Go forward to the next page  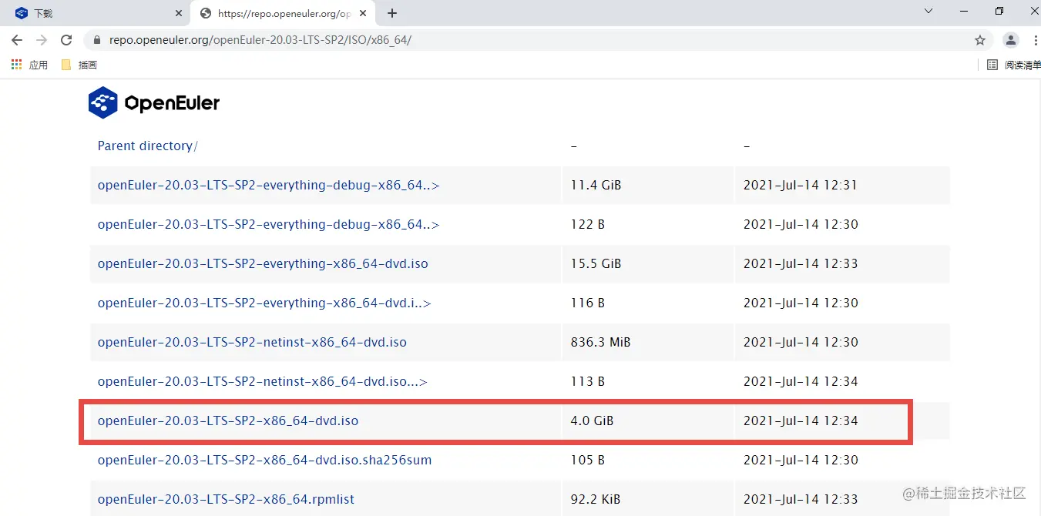click(x=42, y=40)
